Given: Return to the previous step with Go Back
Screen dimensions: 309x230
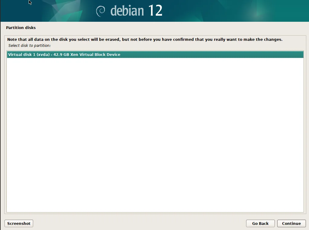Looking at the screenshot, I should pyautogui.click(x=260, y=223).
